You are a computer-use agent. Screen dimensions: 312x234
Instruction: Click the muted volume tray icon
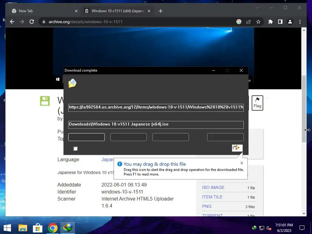point(269,228)
